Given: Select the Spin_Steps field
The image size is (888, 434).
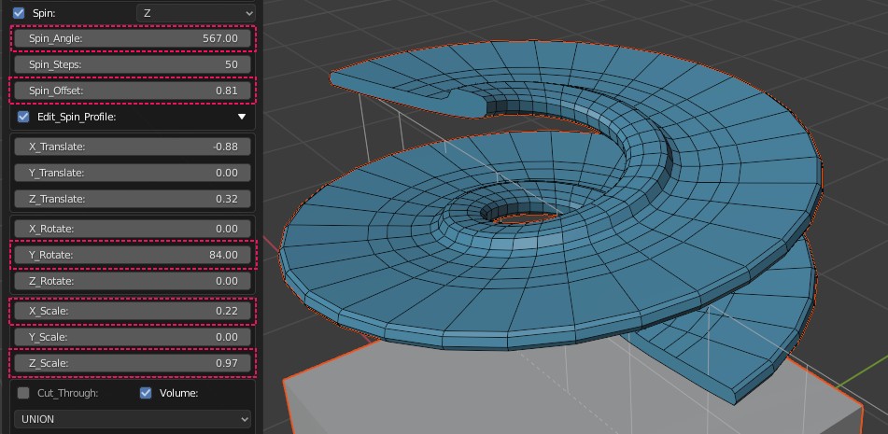Looking at the screenshot, I should [x=132, y=64].
